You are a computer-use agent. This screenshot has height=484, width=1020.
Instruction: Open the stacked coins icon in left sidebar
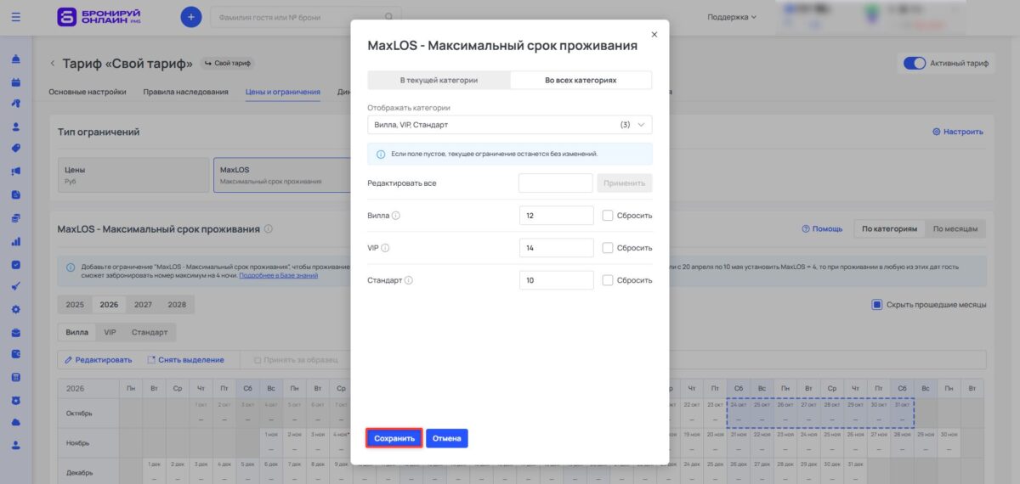point(16,217)
